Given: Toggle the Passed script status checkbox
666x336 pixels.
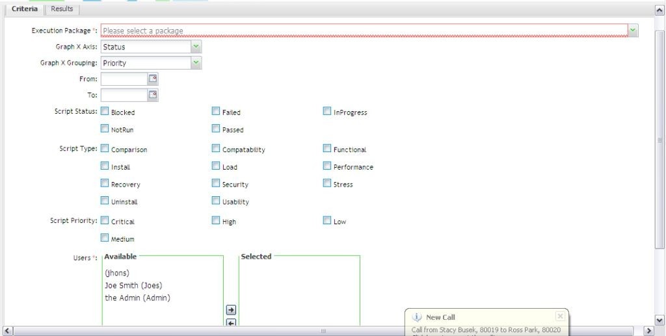Looking at the screenshot, I should tap(216, 129).
